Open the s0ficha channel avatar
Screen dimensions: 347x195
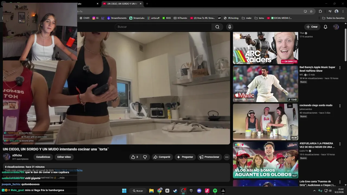click(x=7, y=157)
